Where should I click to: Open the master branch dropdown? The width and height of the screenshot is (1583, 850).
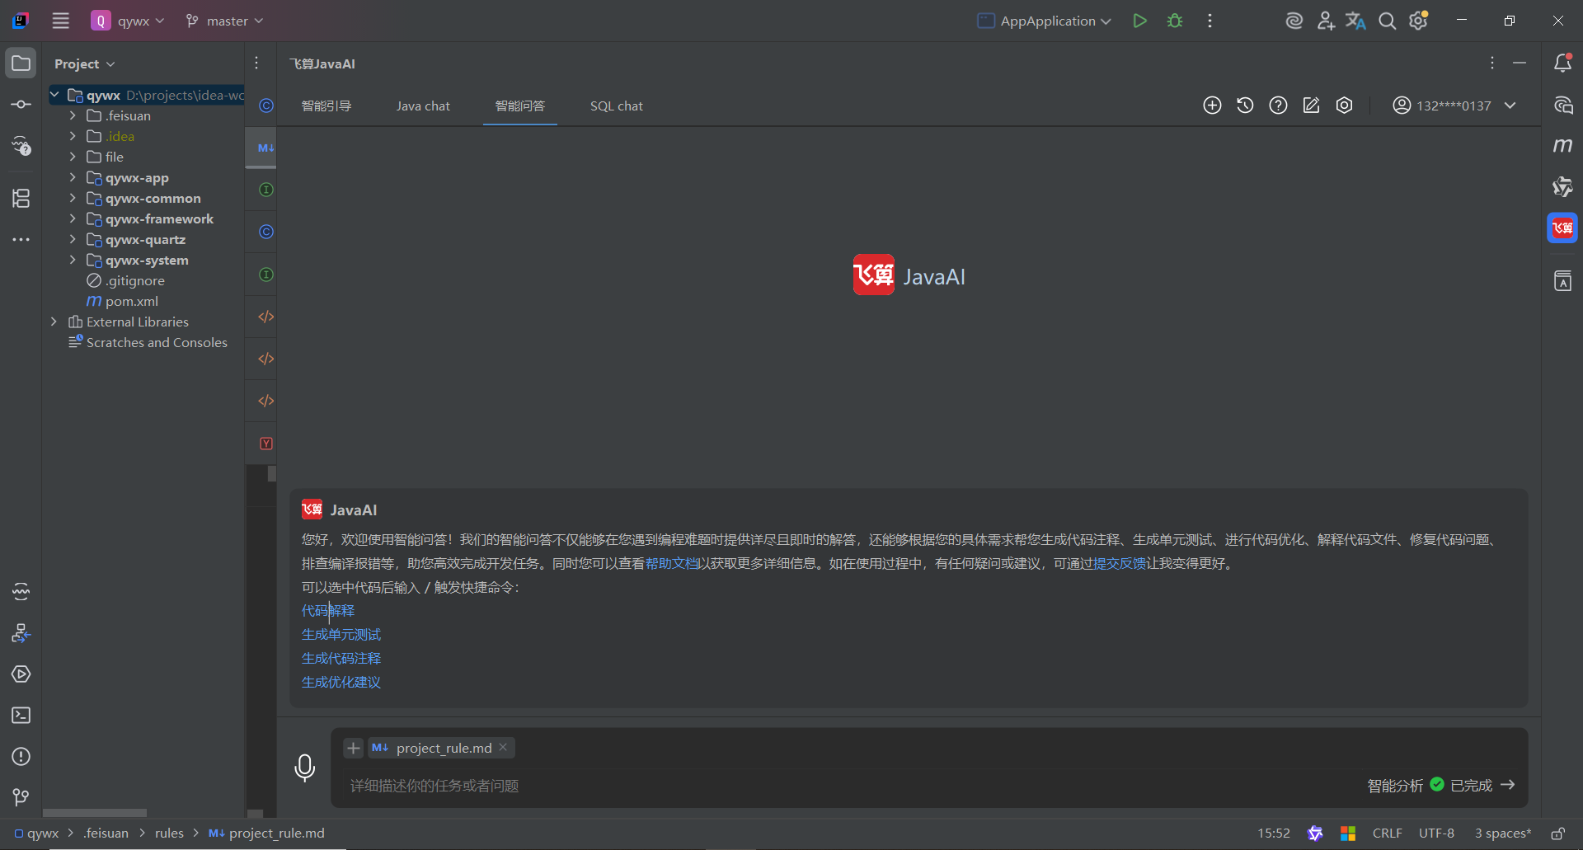click(x=225, y=21)
